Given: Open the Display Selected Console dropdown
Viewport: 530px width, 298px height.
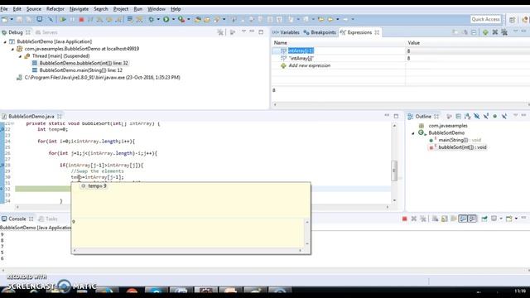Looking at the screenshot, I should 501,219.
